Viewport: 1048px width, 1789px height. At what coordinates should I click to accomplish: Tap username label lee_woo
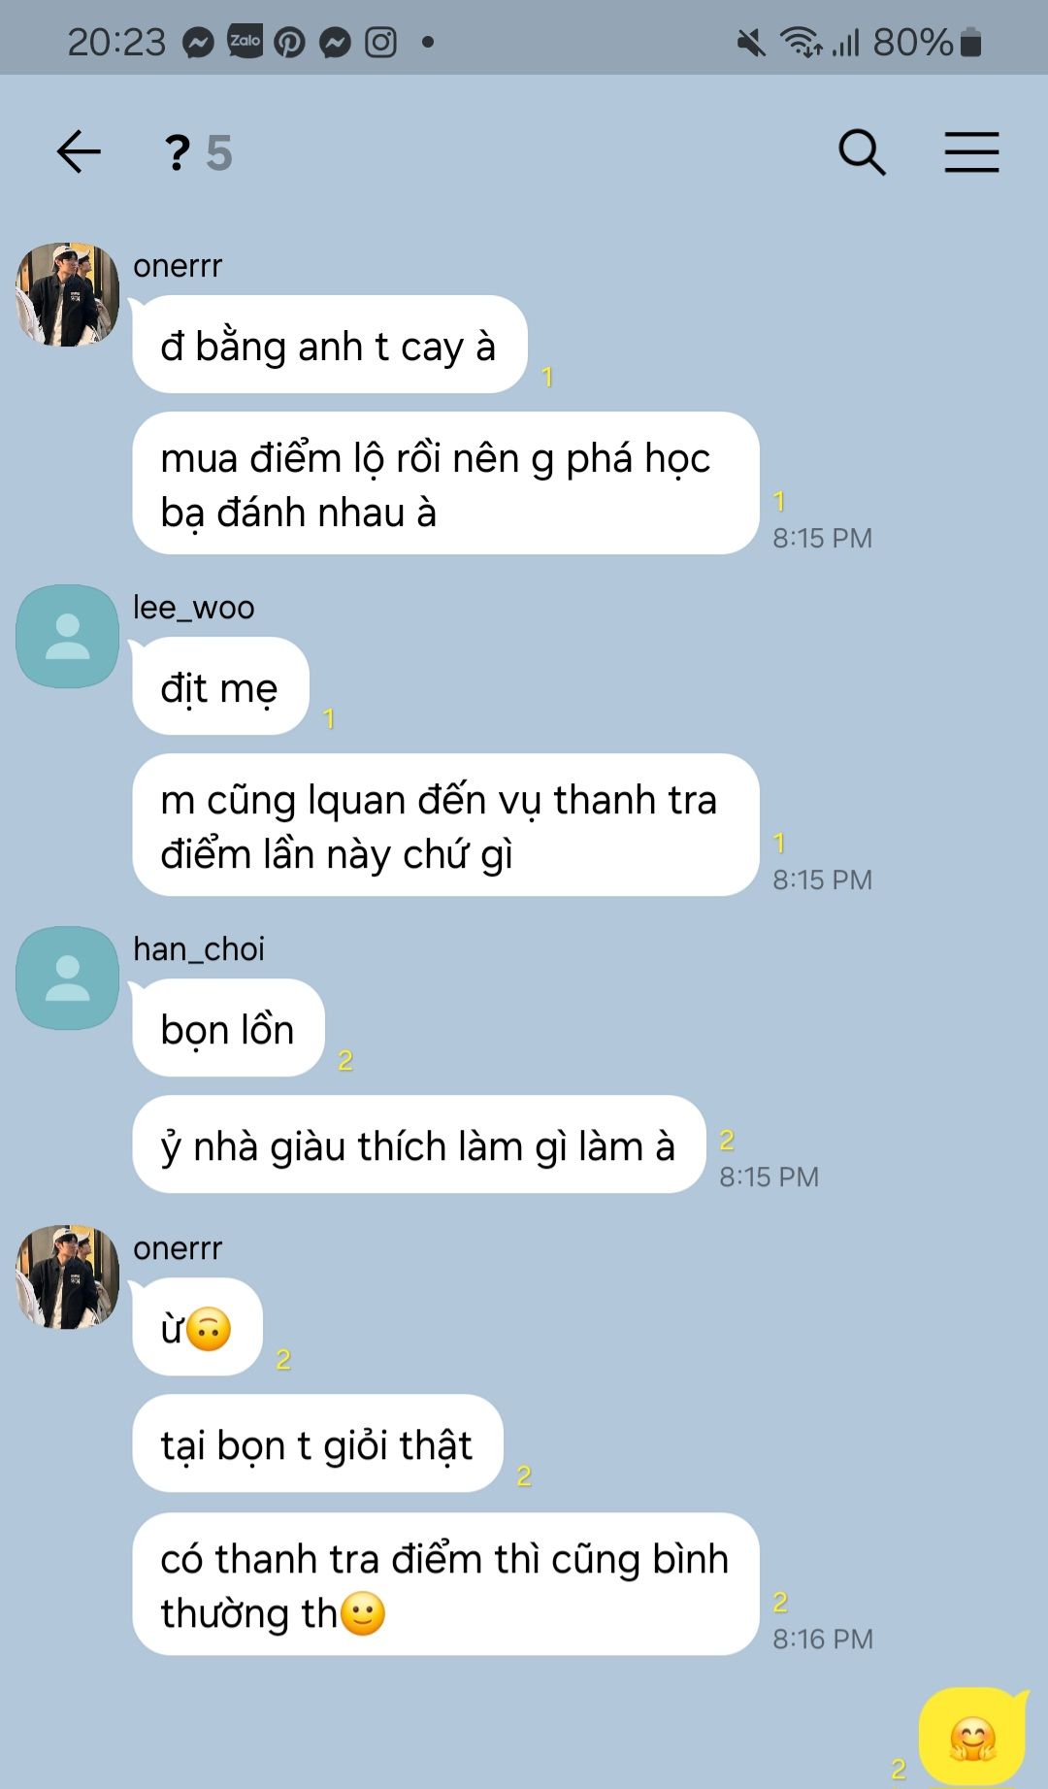point(194,608)
